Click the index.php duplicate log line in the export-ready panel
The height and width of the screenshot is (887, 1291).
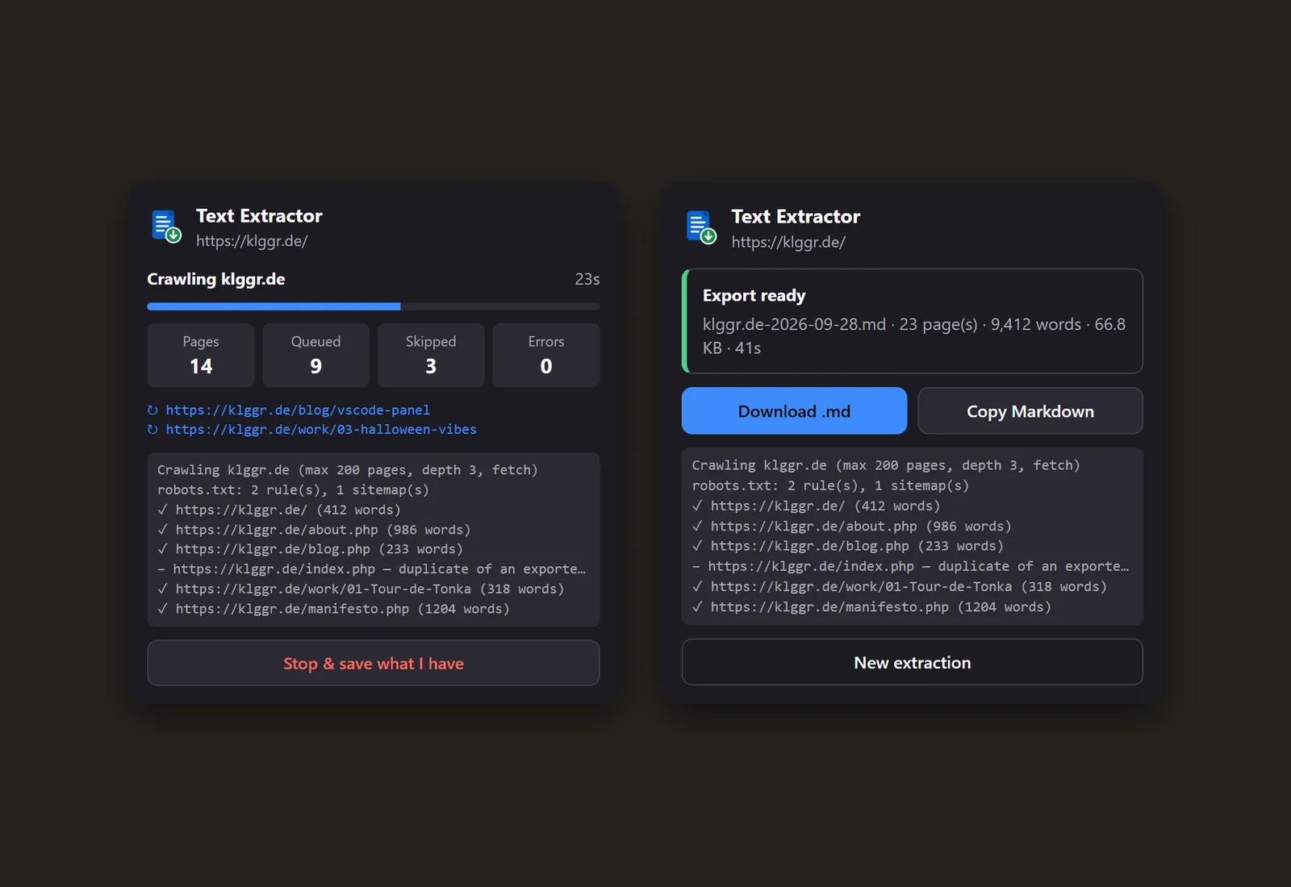click(911, 566)
